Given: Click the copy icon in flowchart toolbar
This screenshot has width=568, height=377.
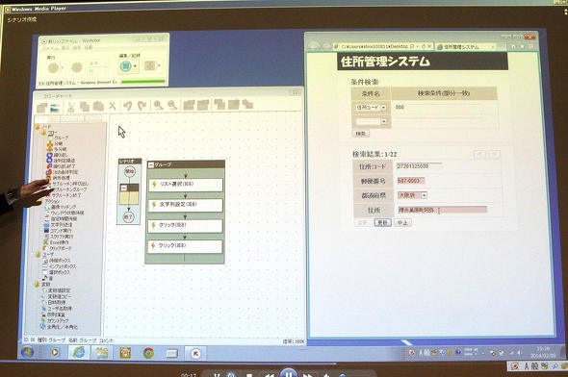Looking at the screenshot, I should click(x=85, y=106).
